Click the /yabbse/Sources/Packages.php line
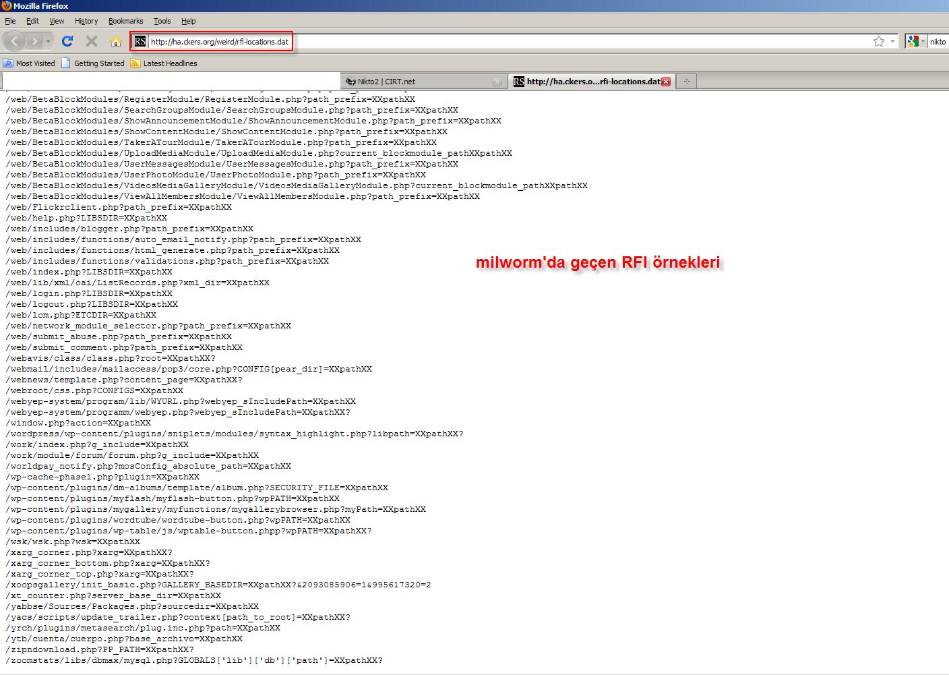949x675 pixels. [132, 606]
